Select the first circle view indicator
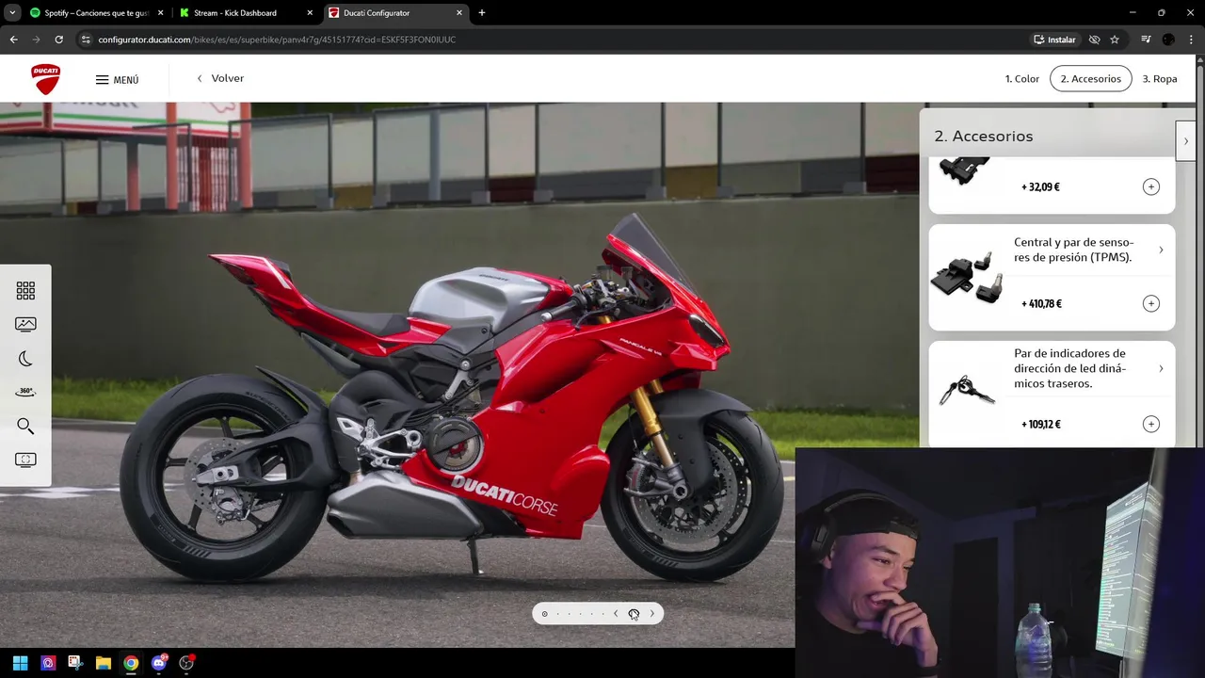This screenshot has height=678, width=1205. pyautogui.click(x=544, y=614)
